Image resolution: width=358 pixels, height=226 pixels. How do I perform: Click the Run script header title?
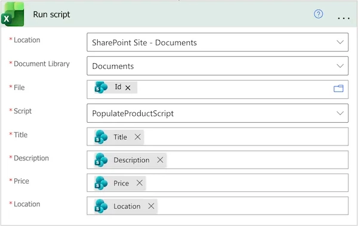(51, 14)
